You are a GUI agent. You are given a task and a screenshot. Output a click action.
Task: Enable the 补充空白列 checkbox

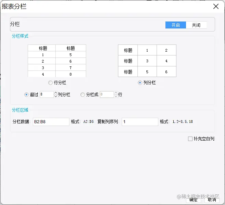tap(190, 139)
